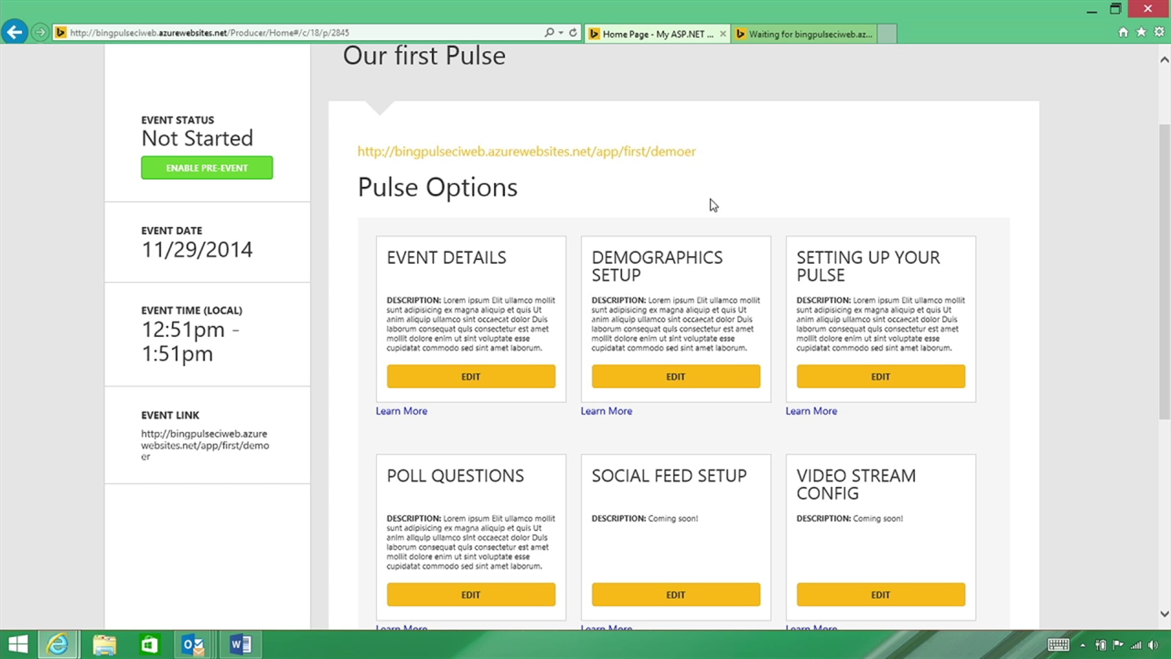Click the address bar refresh icon
This screenshot has width=1171, height=659.
point(573,32)
